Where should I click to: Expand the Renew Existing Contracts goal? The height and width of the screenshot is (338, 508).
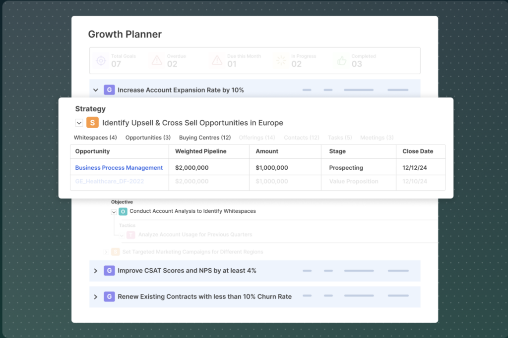96,296
